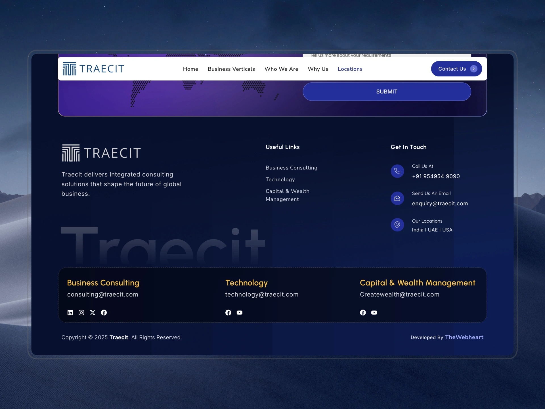Follow the Business Consulting useful link

coord(291,168)
